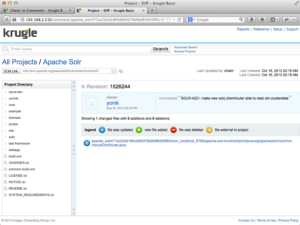Go to All Projects breadcrumb
The image size is (300, 225).
pos(20,62)
